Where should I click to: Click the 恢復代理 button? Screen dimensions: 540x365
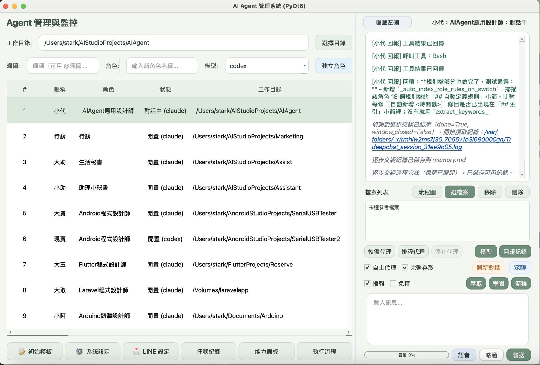tap(379, 252)
